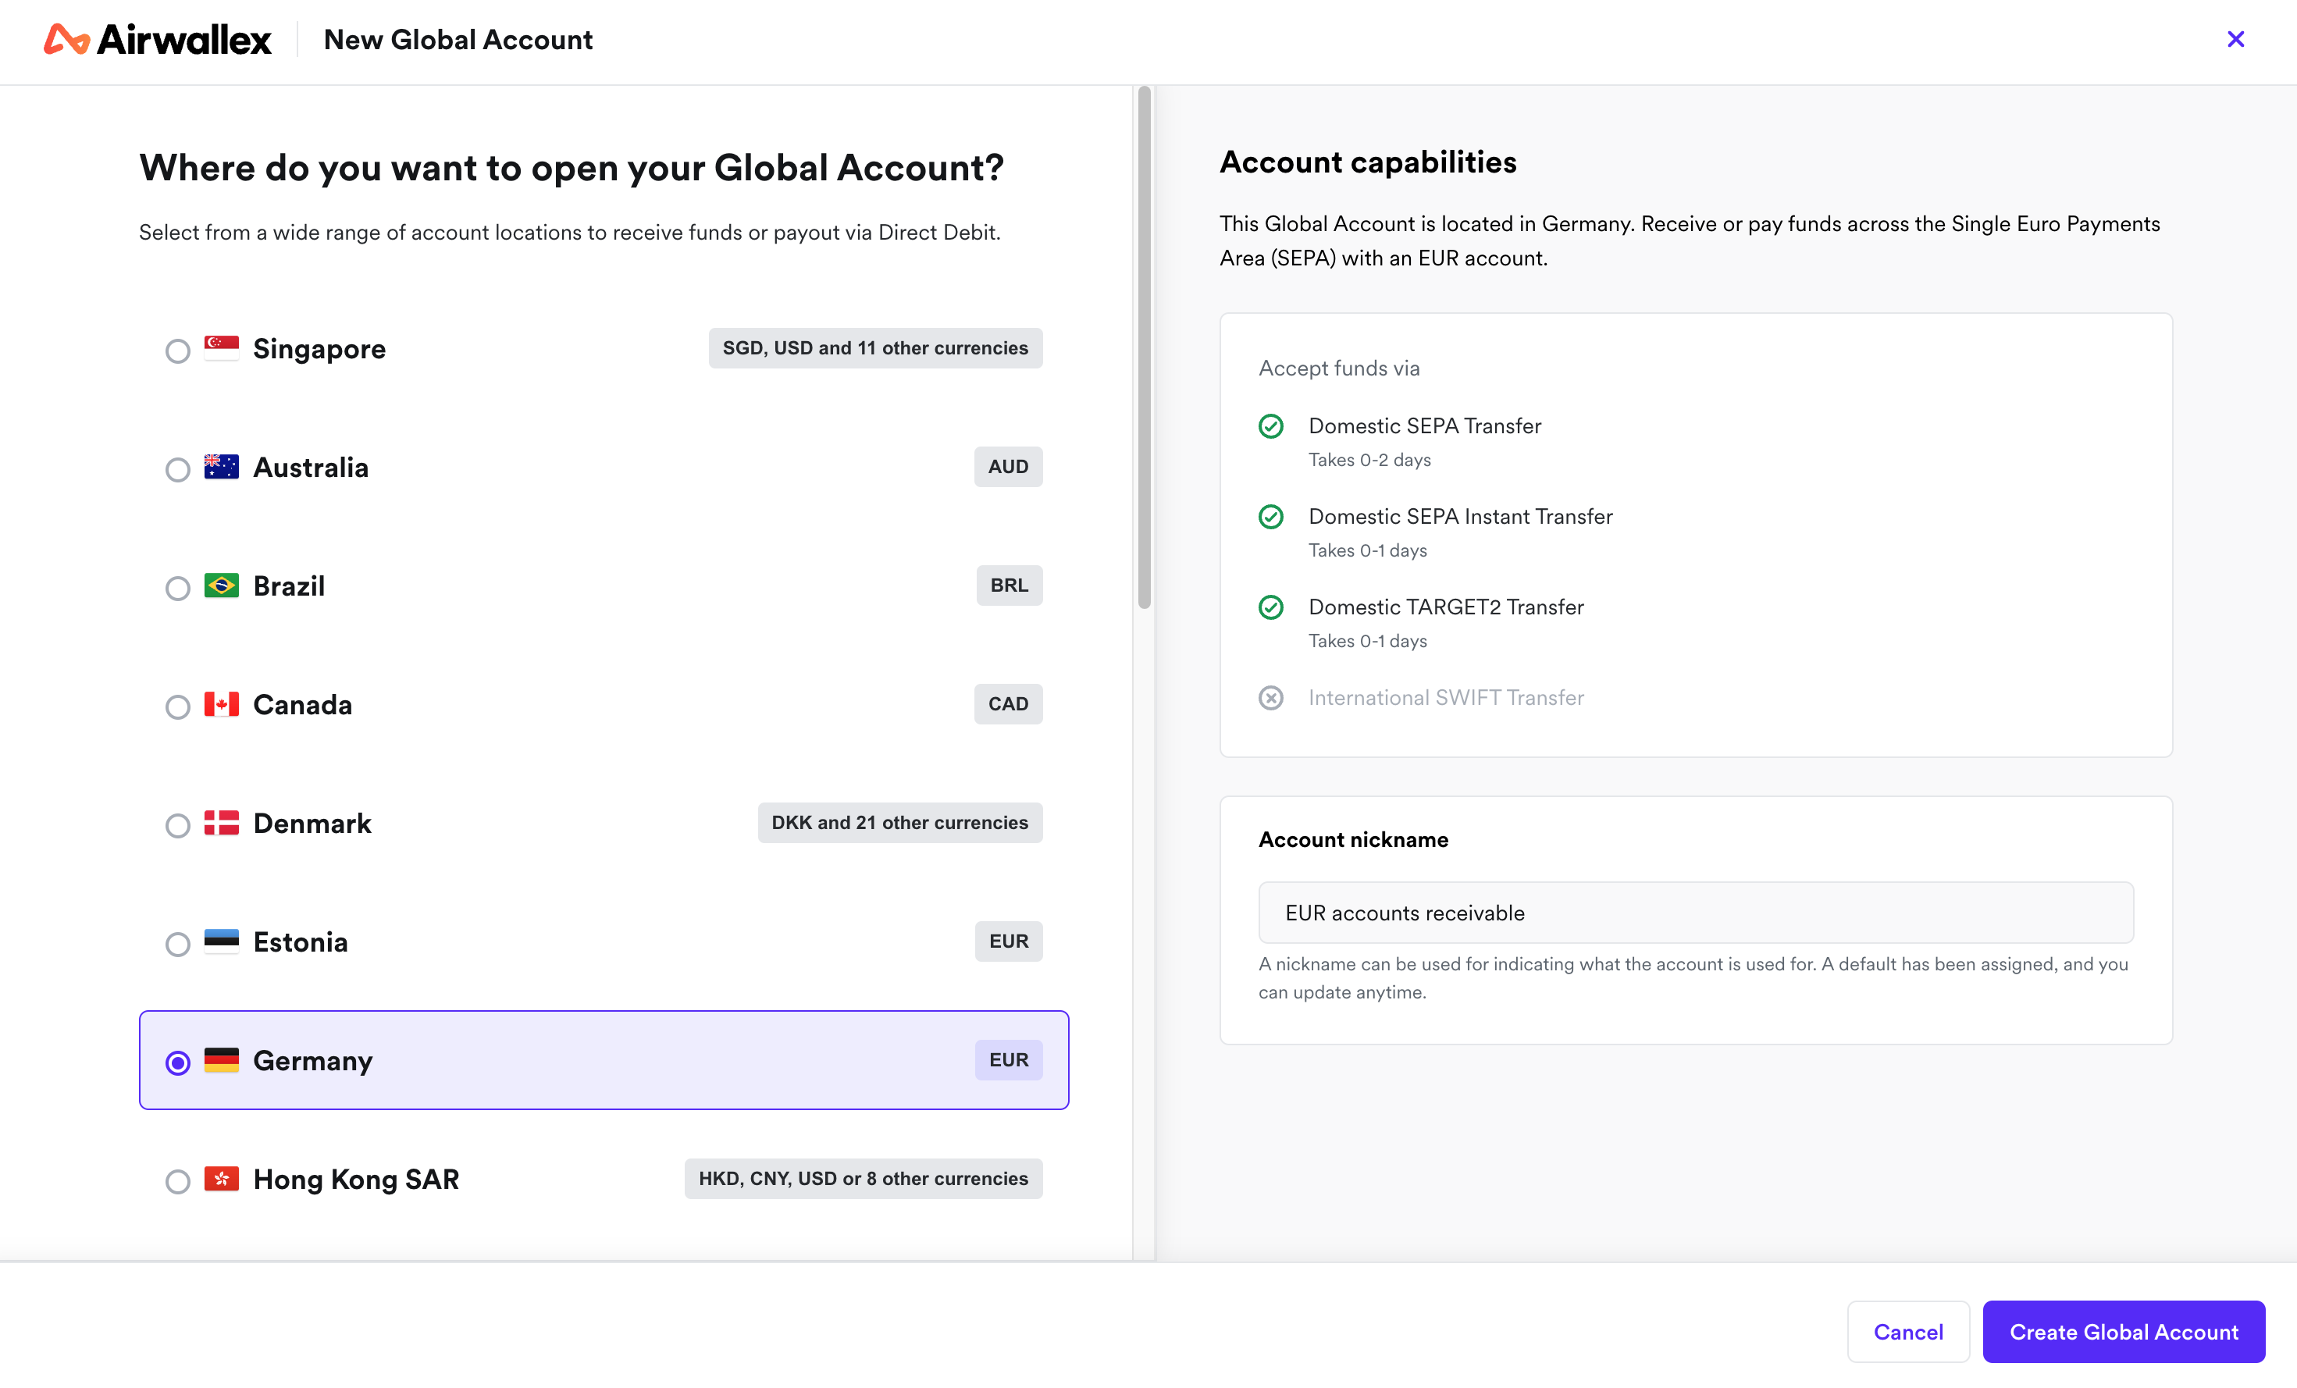2297x1388 pixels.
Task: Click the SEPA Instant Transfer checkmark icon
Action: pos(1270,517)
